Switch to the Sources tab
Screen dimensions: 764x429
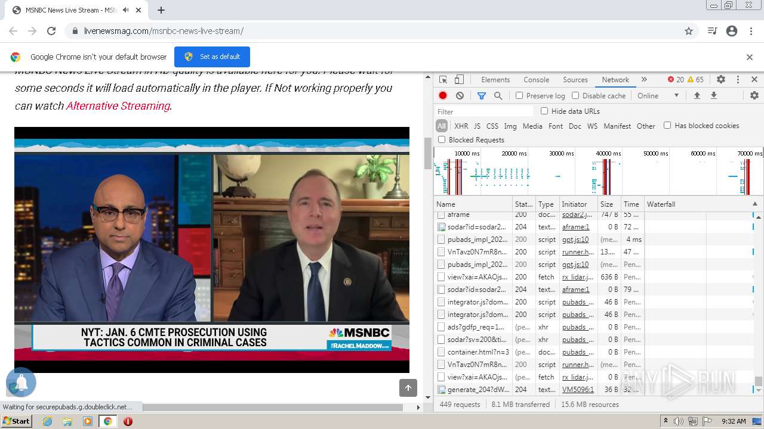point(575,79)
